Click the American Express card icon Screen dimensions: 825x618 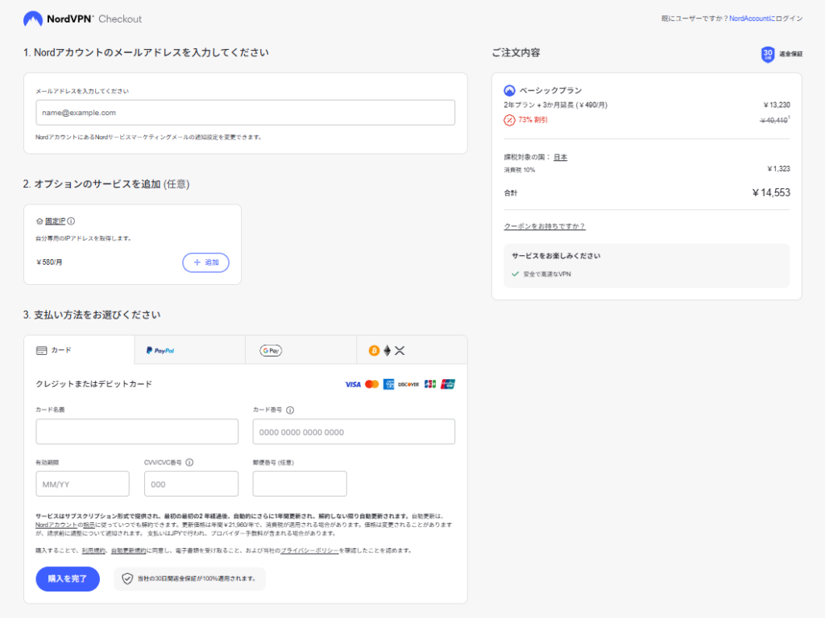click(388, 384)
